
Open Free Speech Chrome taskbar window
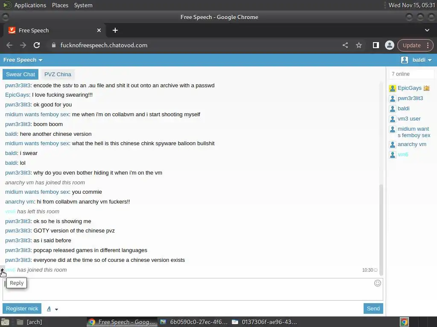point(122,322)
